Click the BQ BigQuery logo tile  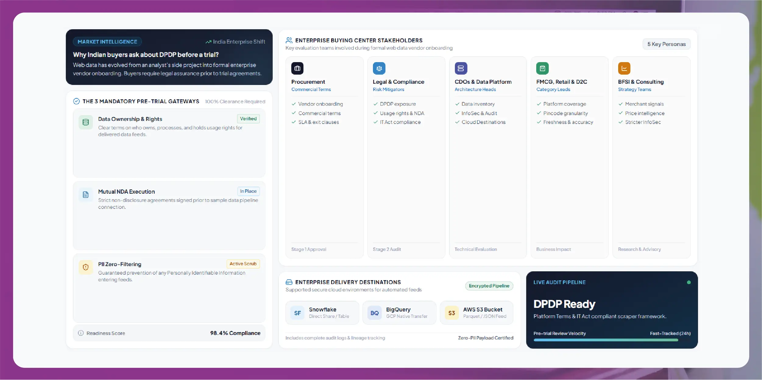point(374,313)
